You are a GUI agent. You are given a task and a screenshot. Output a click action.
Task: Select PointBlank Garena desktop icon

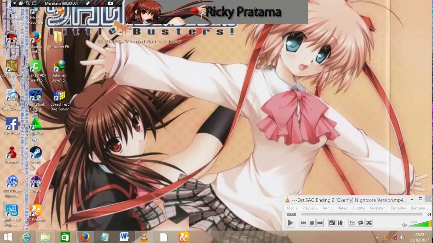tap(36, 100)
